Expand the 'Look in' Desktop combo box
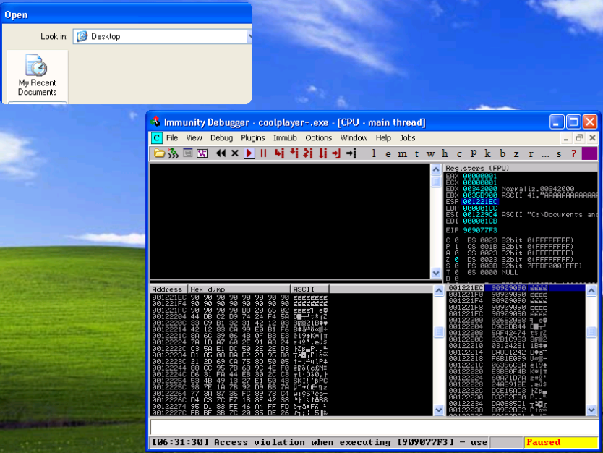This screenshot has height=453, width=603. tap(249, 37)
